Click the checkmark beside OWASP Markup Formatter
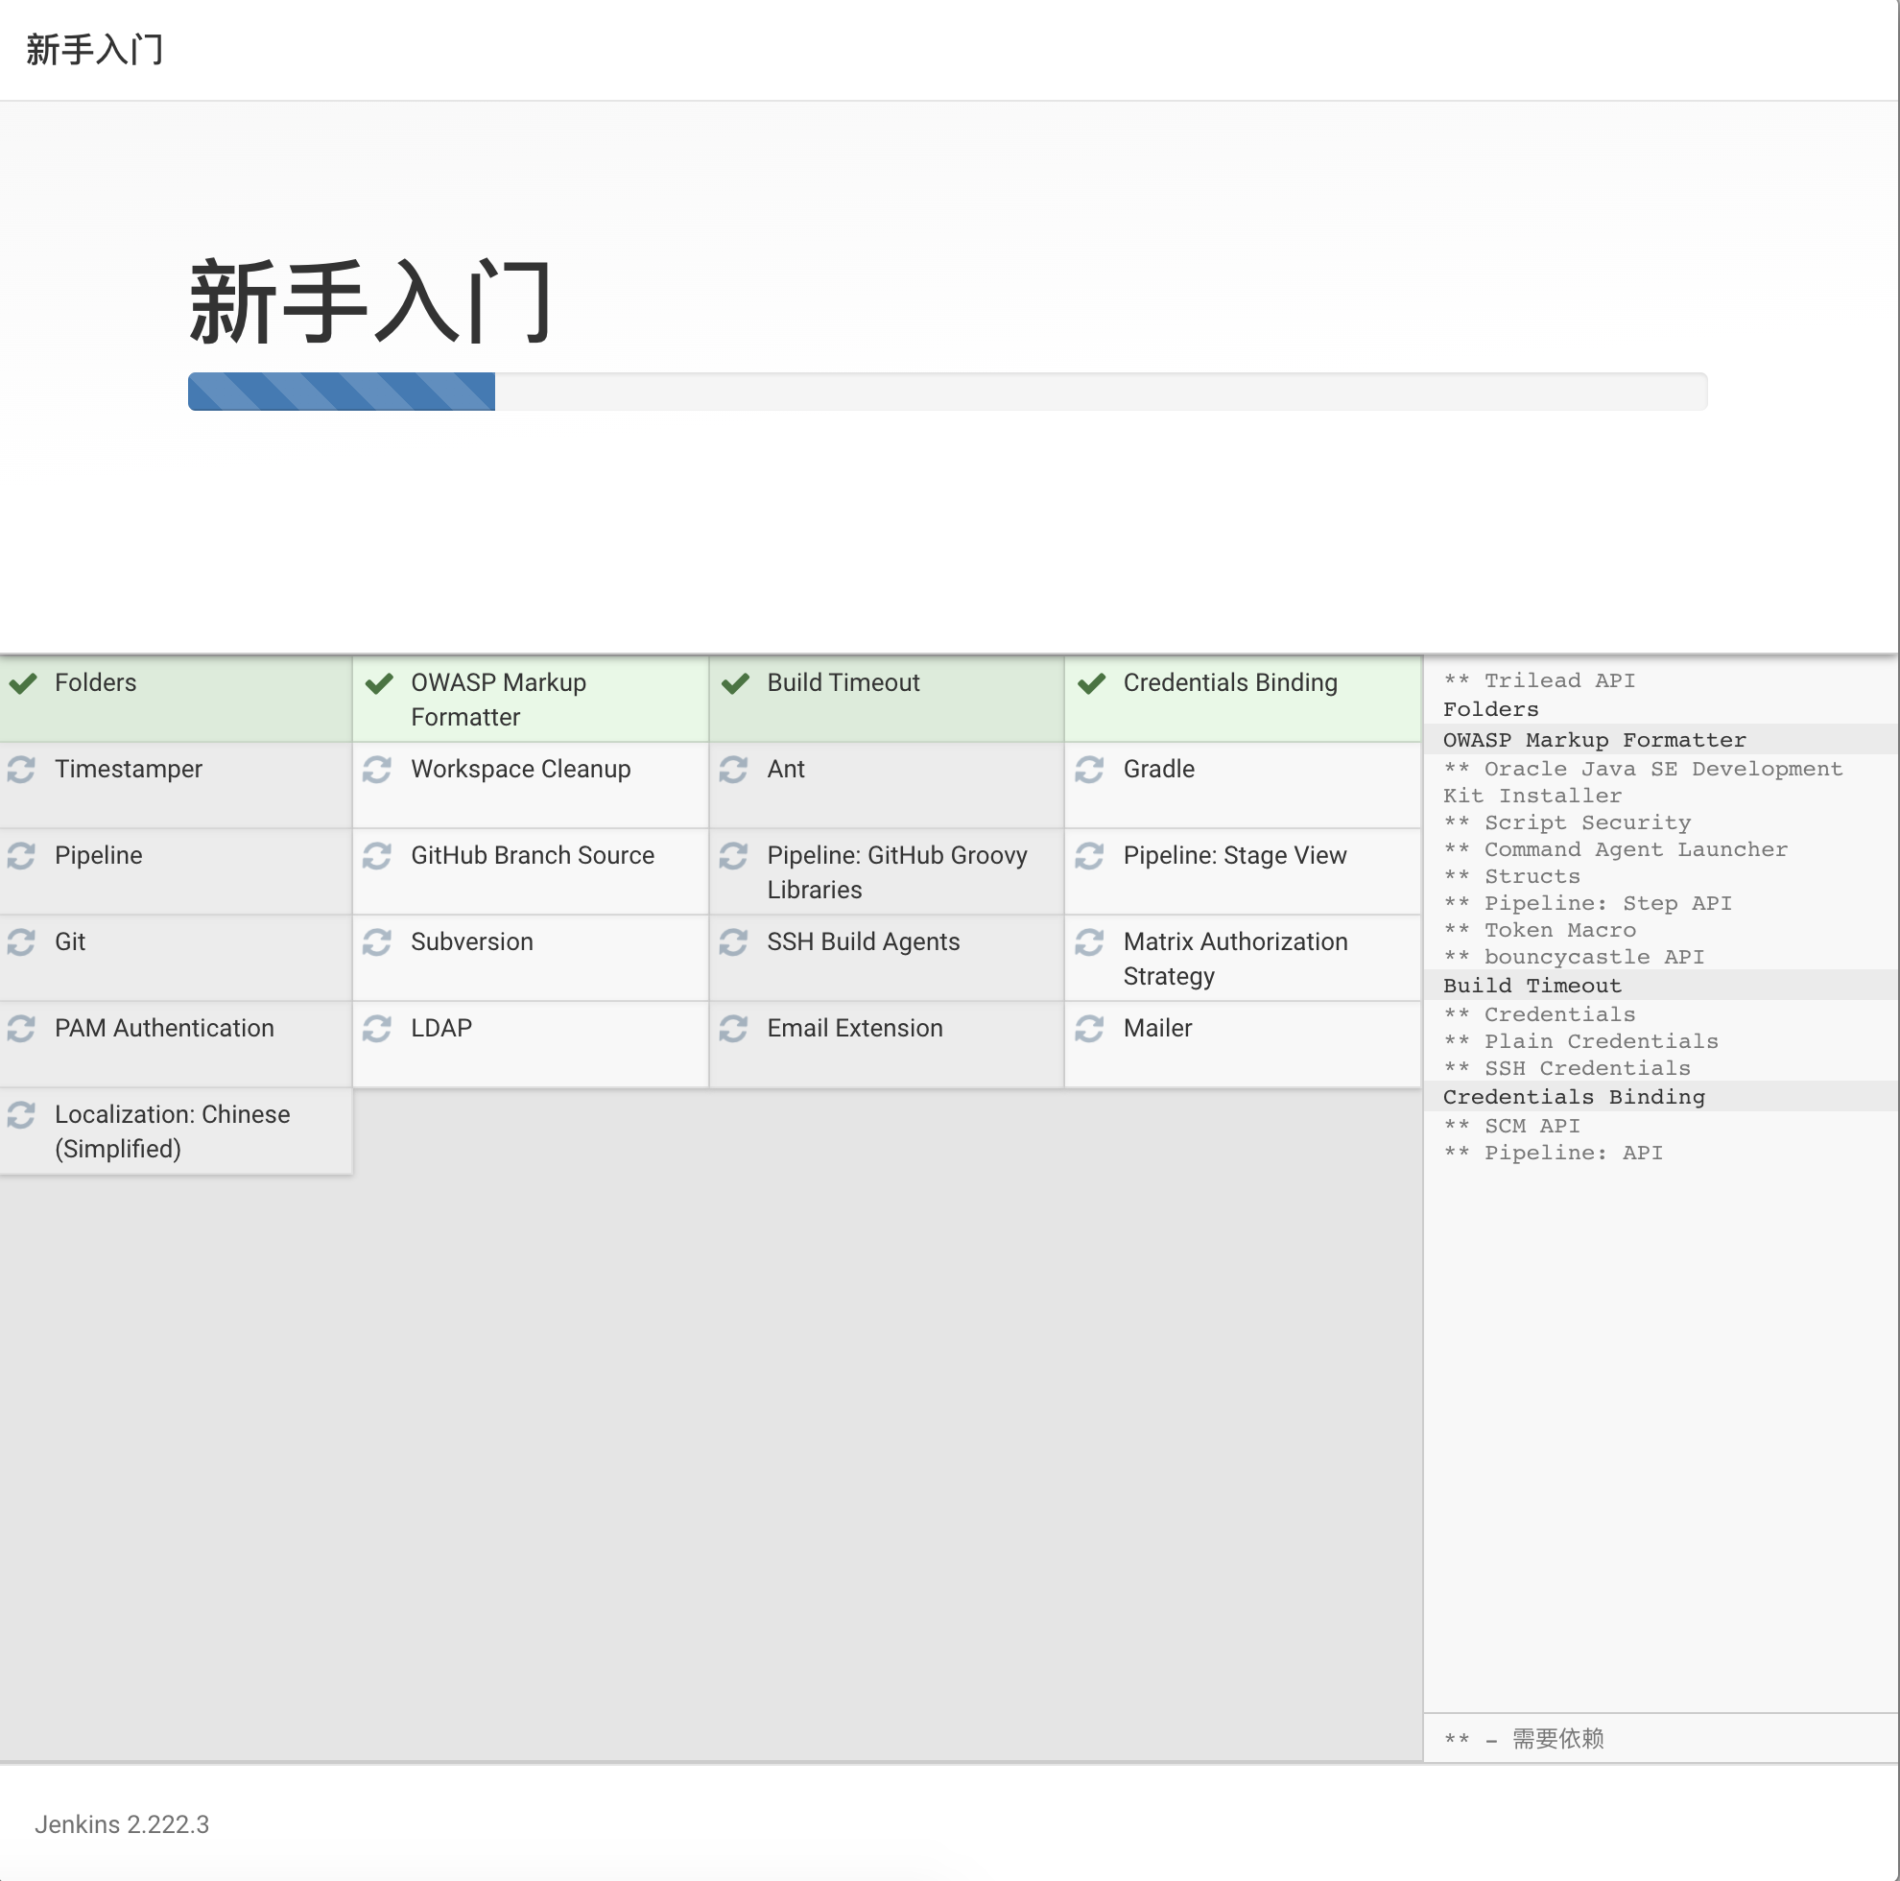 point(379,682)
